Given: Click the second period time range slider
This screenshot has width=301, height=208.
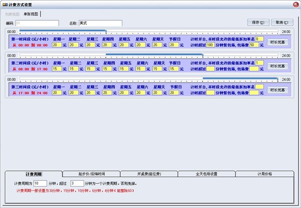Looking at the screenshot, I should (x=149, y=55).
